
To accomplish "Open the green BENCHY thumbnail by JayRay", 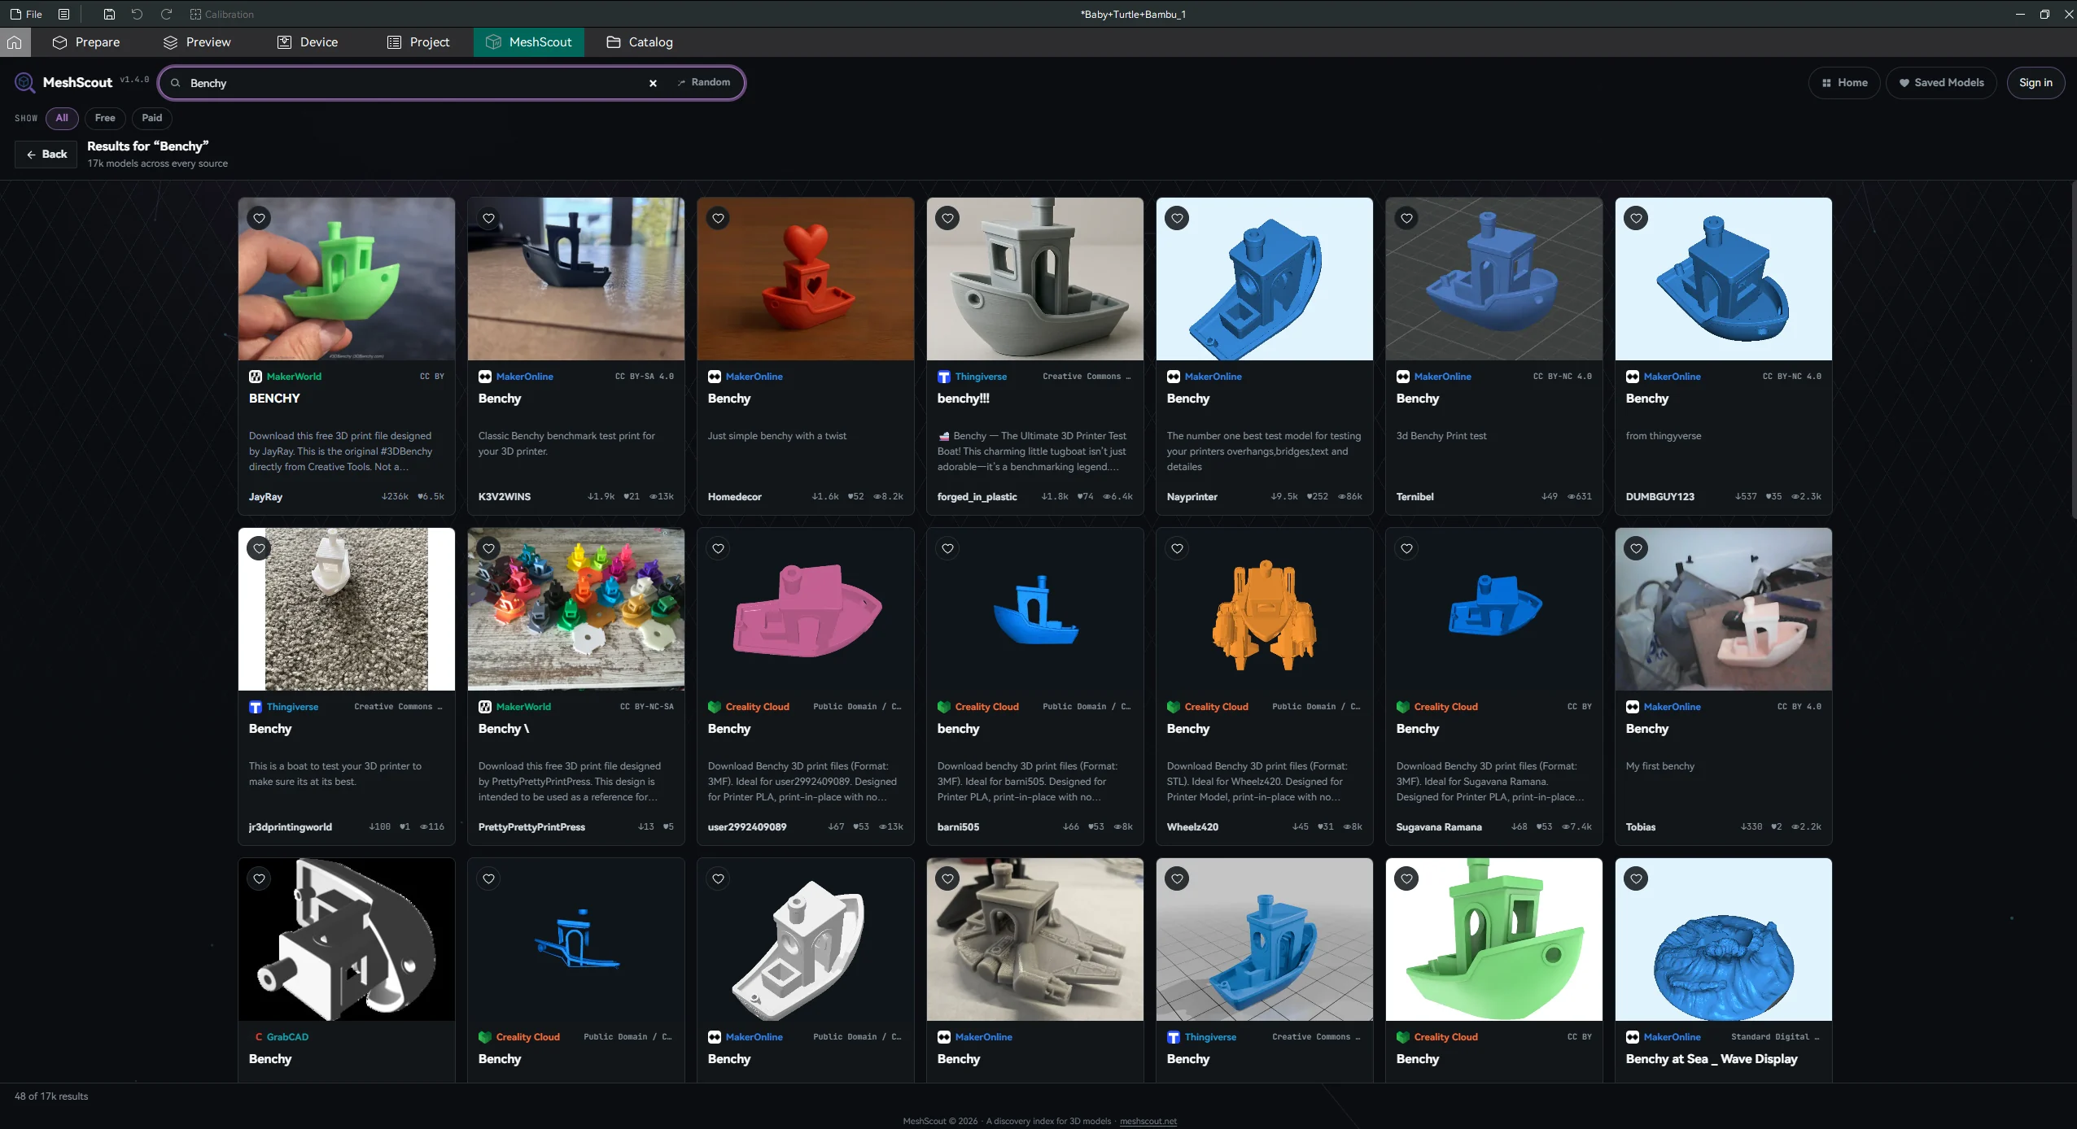I will click(x=347, y=279).
